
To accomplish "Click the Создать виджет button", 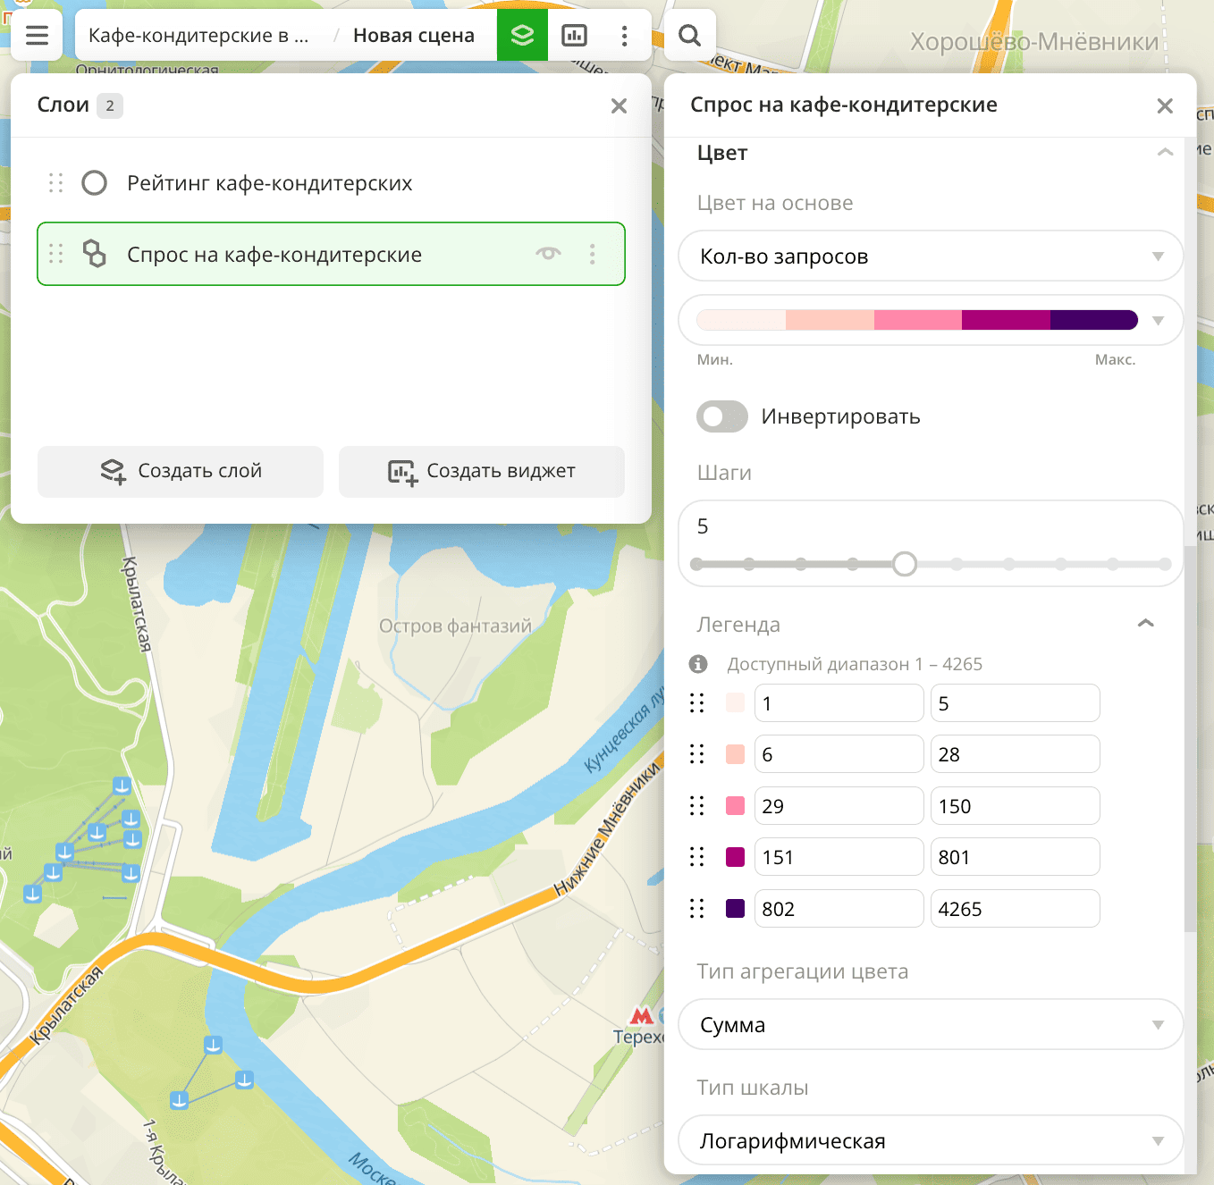I will (x=482, y=471).
